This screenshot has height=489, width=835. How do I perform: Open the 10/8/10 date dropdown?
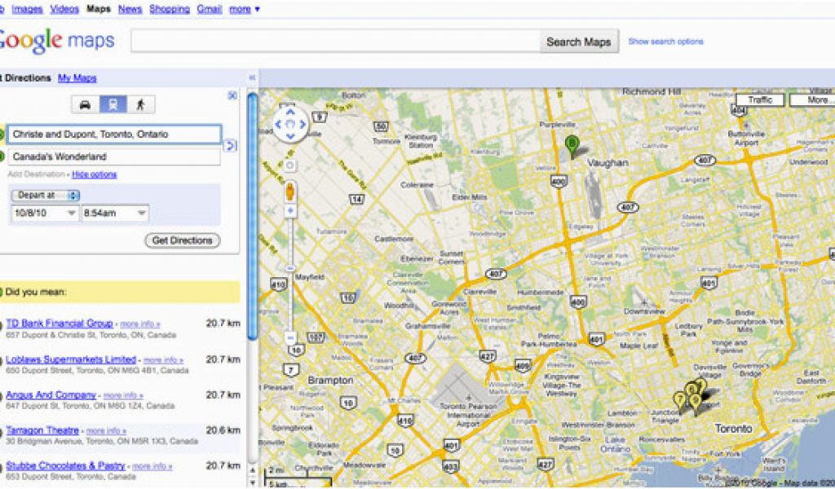(x=45, y=214)
